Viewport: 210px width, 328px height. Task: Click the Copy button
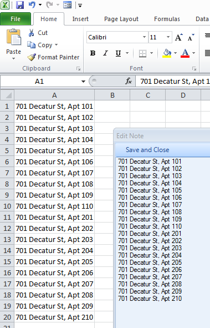(40, 45)
